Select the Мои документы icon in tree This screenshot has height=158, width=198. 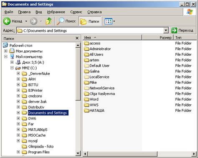(12, 51)
